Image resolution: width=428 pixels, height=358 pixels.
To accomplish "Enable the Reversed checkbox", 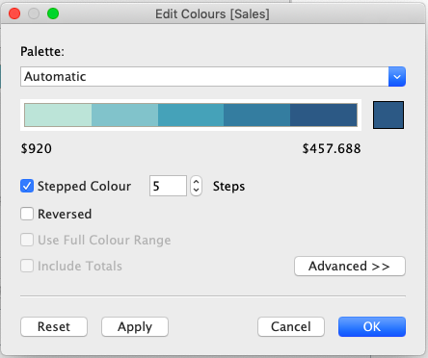I will point(27,214).
